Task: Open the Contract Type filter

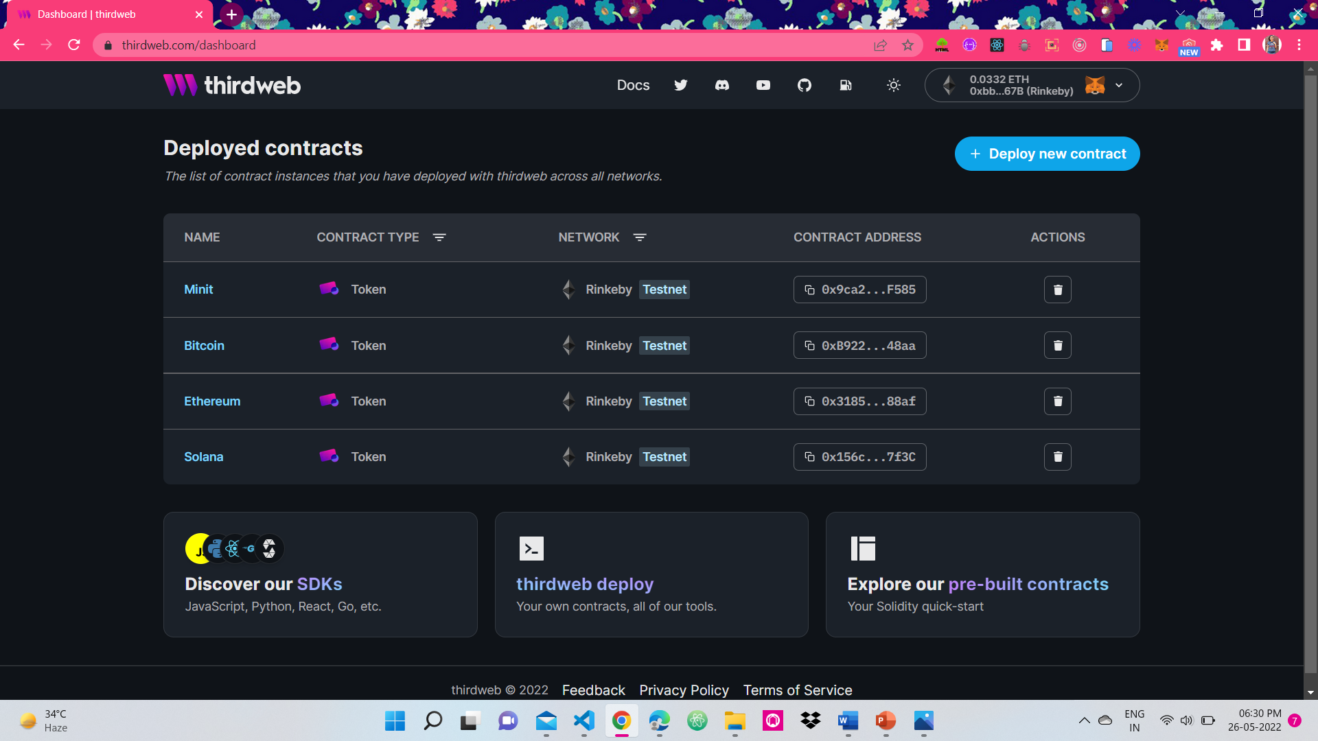Action: click(439, 237)
